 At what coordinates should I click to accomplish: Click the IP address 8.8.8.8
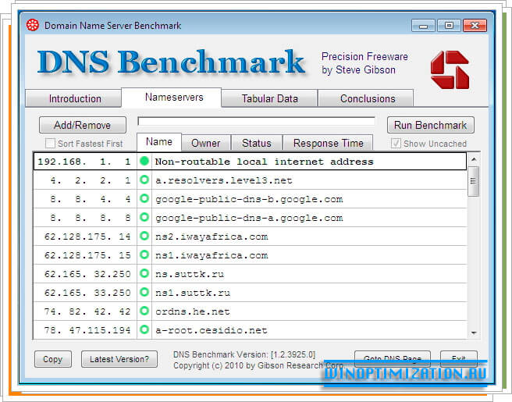tap(91, 218)
